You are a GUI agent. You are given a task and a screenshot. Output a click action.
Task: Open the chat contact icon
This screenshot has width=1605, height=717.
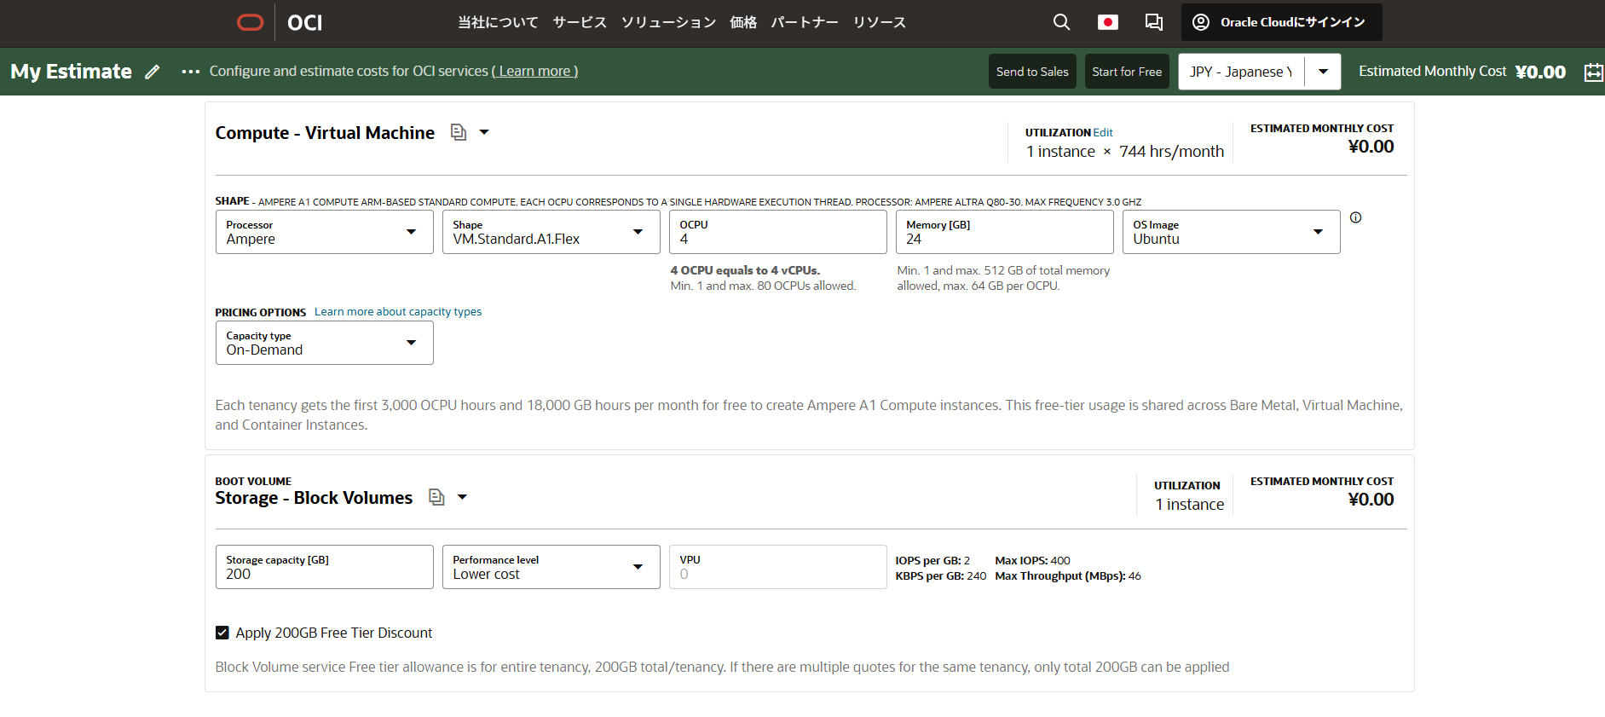[x=1153, y=22]
